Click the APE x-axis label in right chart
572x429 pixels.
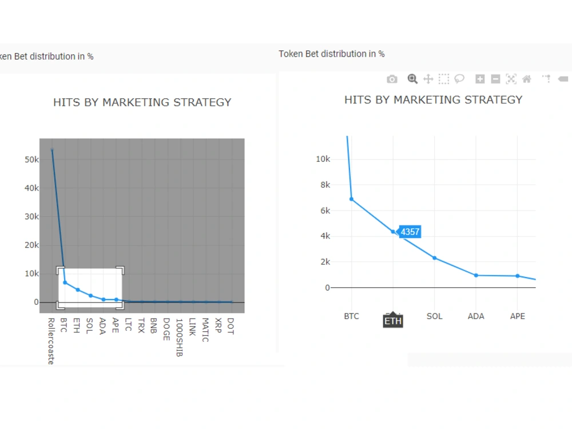point(517,316)
